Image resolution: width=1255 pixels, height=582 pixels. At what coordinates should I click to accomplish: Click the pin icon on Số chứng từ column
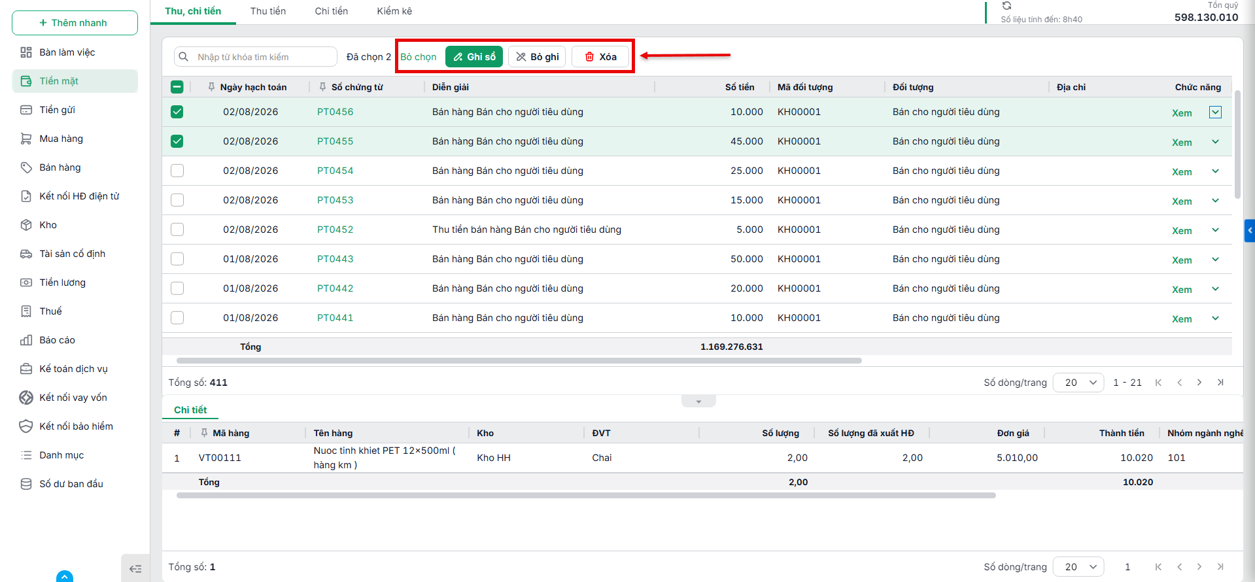pyautogui.click(x=322, y=87)
